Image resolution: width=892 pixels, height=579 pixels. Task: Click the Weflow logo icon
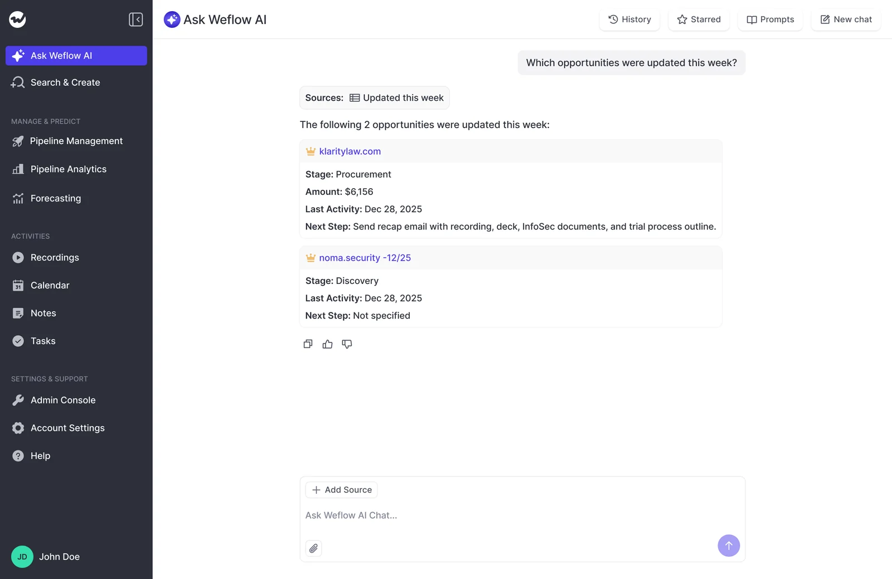coord(17,19)
